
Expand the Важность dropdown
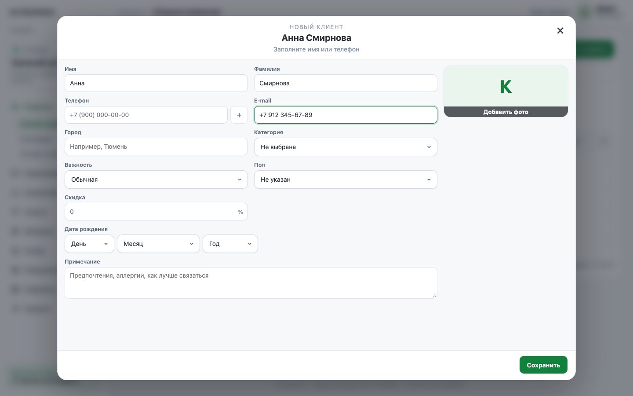point(156,180)
